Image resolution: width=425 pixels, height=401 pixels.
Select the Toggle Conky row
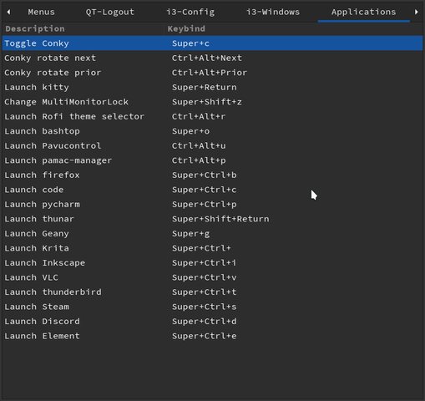pos(212,43)
